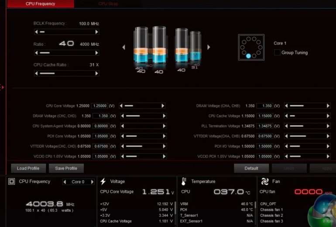Viewport: 336px width, 227px height.
Task: Raise DRAM Voltage (CHA, CHB) with right arrow
Action: [x=328, y=106]
